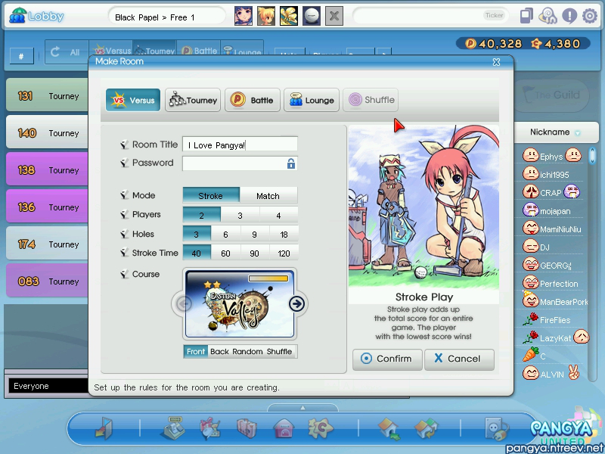Click the Room Title text field
The width and height of the screenshot is (605, 454).
tap(239, 145)
